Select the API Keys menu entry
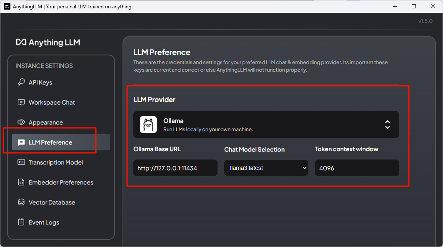 (x=40, y=82)
